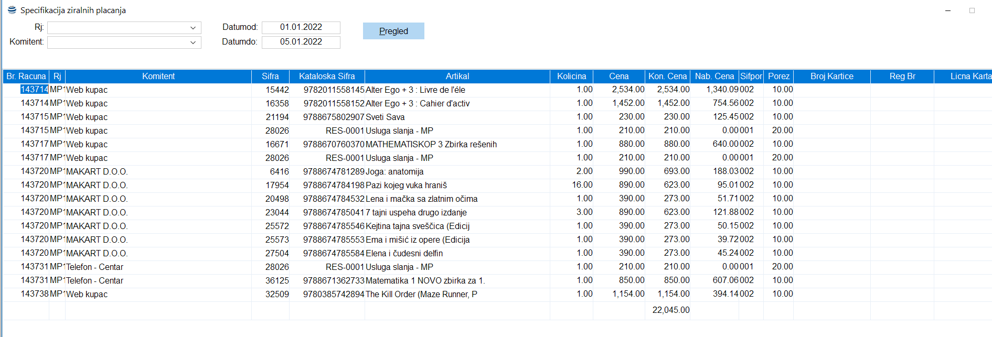The height and width of the screenshot is (337, 992).
Task: Click the Porez column header
Action: tap(778, 77)
